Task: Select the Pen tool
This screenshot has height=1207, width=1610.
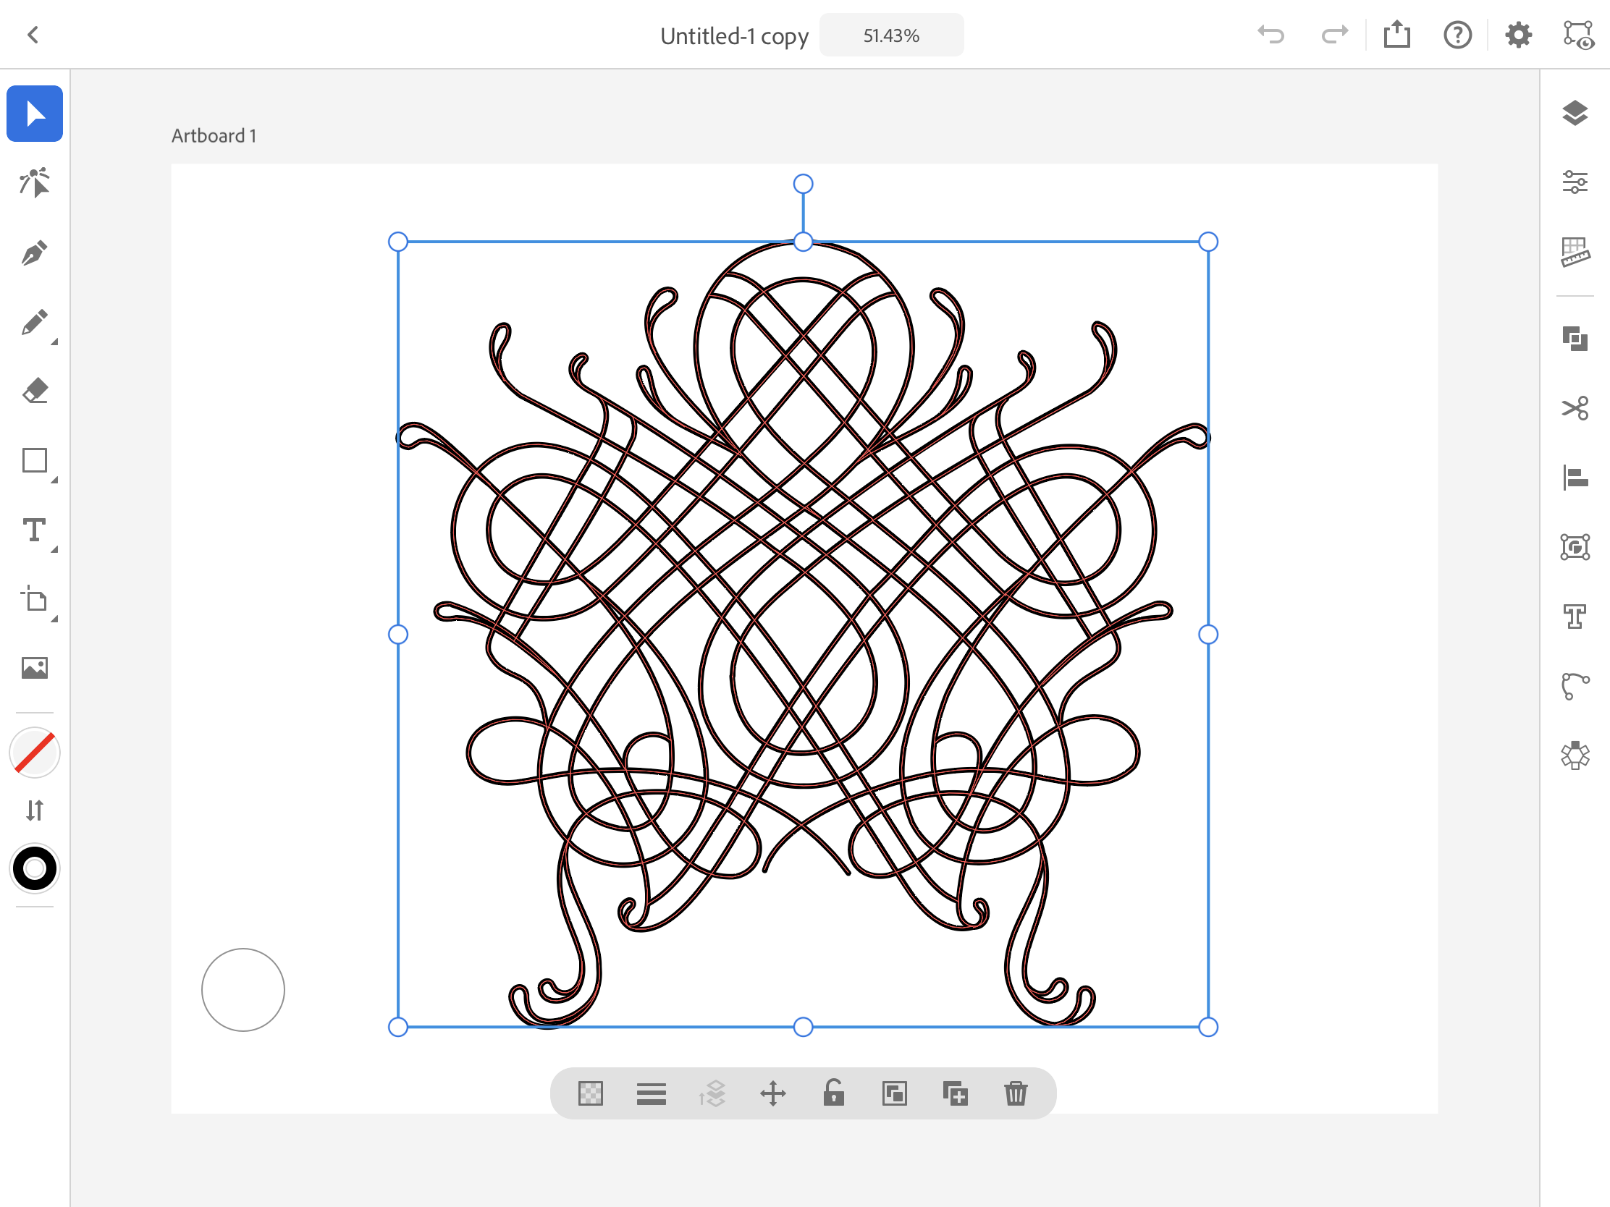Action: pyautogui.click(x=34, y=253)
